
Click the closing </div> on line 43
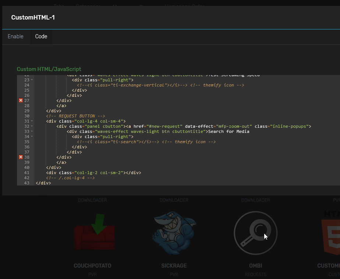point(43,183)
